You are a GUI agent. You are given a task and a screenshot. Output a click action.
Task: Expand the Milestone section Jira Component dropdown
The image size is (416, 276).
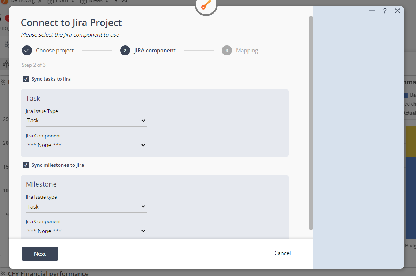86,231
